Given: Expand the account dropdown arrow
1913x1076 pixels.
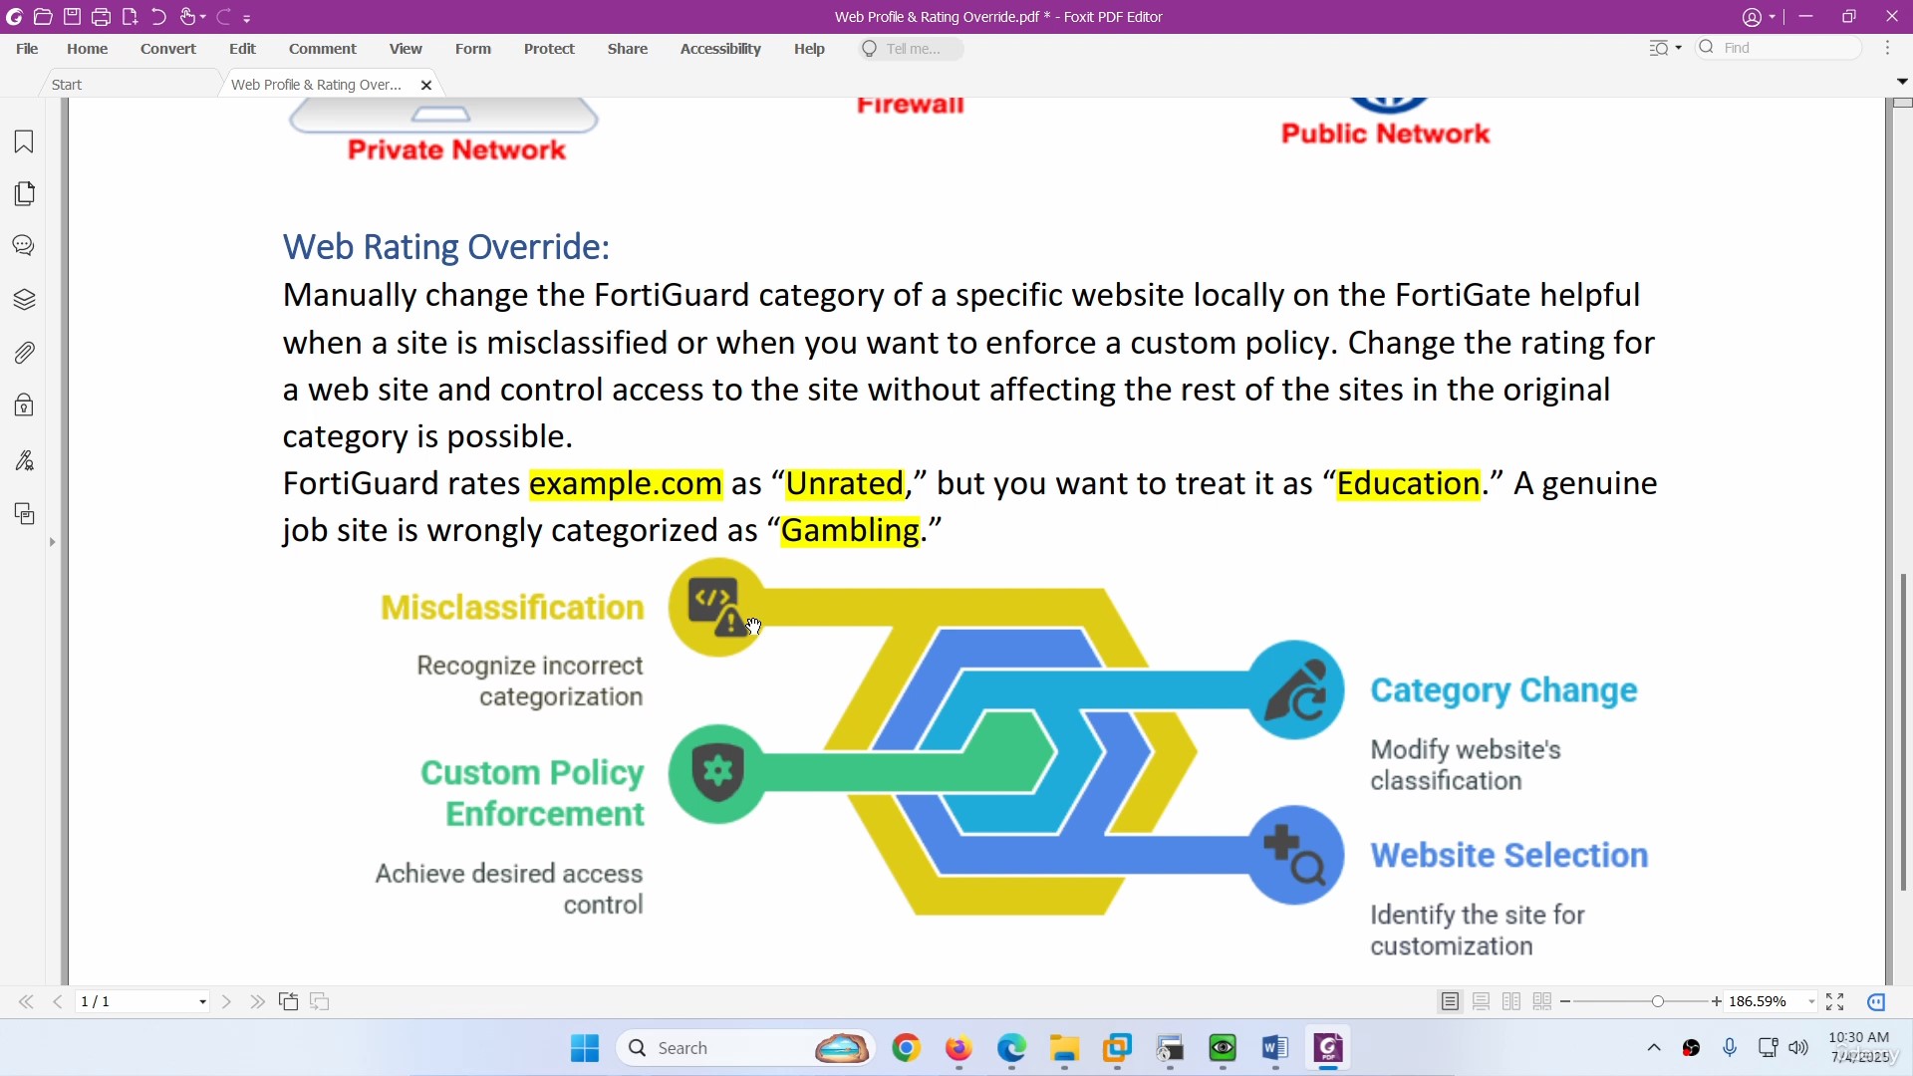Looking at the screenshot, I should [1773, 17].
